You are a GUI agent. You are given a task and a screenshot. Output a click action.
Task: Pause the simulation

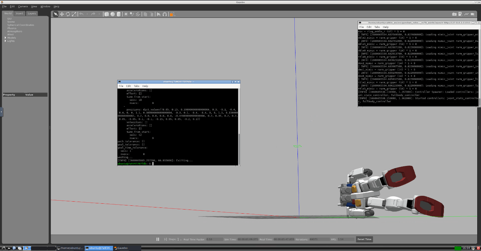click(158, 239)
